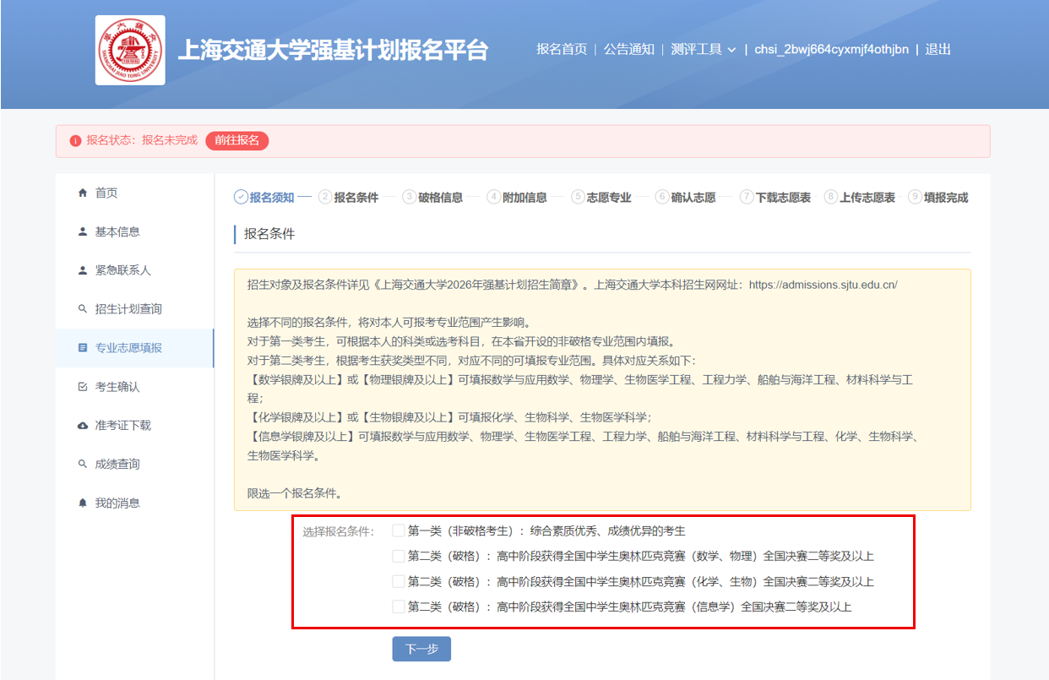Check the 数学、物理 olympiad option
1049x680 pixels.
(x=399, y=557)
